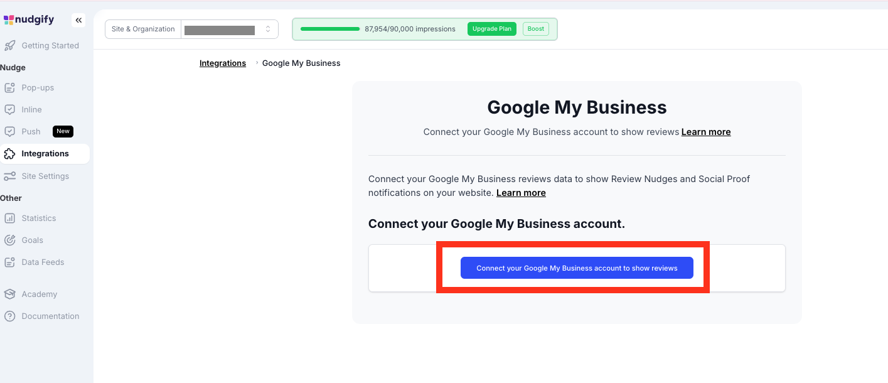Click the Nudge section label

click(13, 68)
